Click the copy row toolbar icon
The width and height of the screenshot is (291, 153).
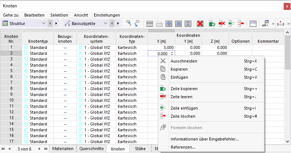[x=212, y=24]
